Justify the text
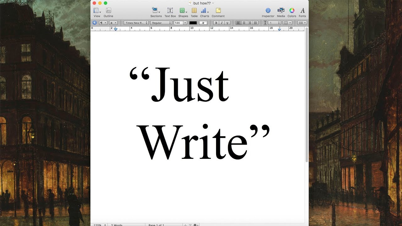The height and width of the screenshot is (226, 402). (255, 23)
